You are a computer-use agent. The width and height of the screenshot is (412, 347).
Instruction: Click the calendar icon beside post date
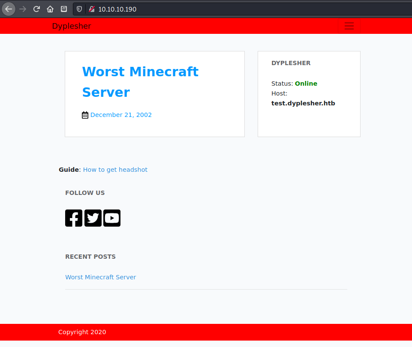pyautogui.click(x=85, y=115)
